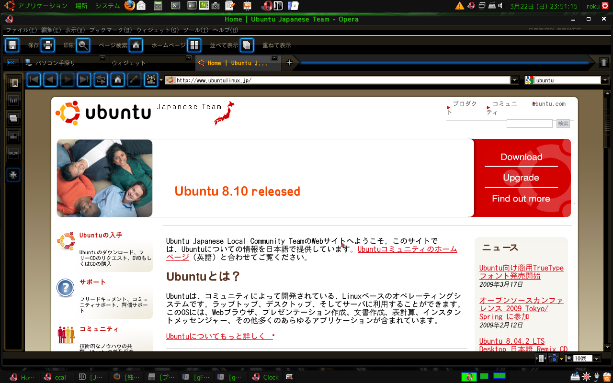Switch to Clock window in taskbar
This screenshot has width=613, height=383.
pyautogui.click(x=266, y=377)
